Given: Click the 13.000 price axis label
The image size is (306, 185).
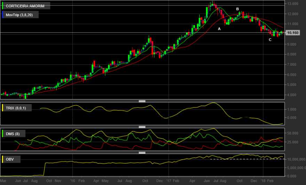Looking at the screenshot, I should (x=292, y=4).
